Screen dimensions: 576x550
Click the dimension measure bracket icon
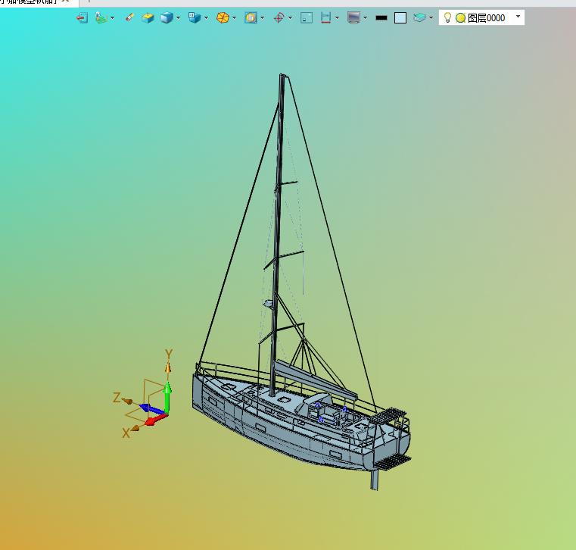coord(325,17)
